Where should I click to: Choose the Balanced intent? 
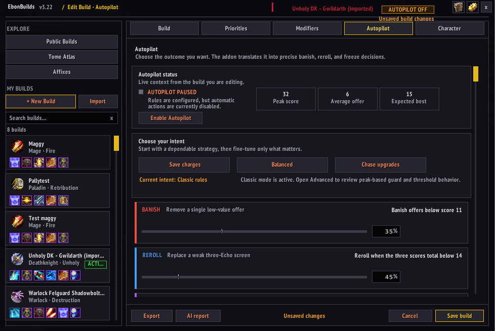(x=282, y=164)
